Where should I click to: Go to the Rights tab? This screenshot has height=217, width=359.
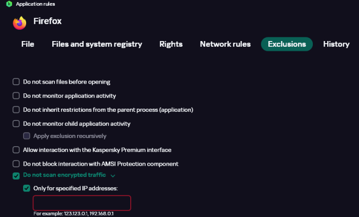point(171,44)
